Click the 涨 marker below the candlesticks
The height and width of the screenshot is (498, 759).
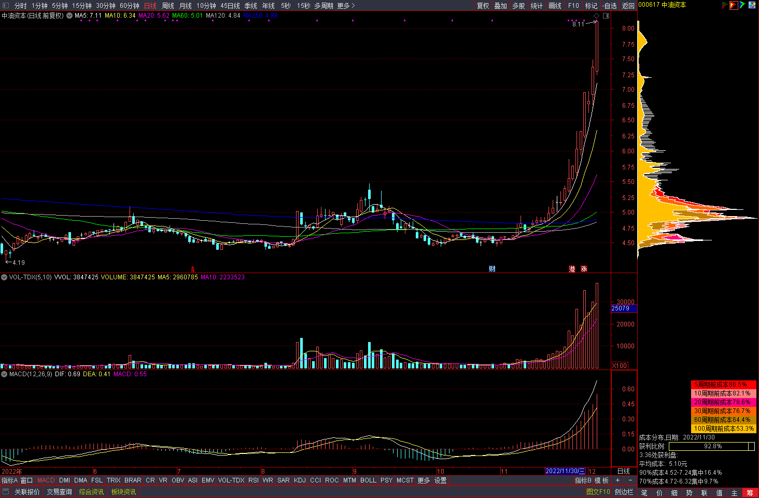[584, 269]
